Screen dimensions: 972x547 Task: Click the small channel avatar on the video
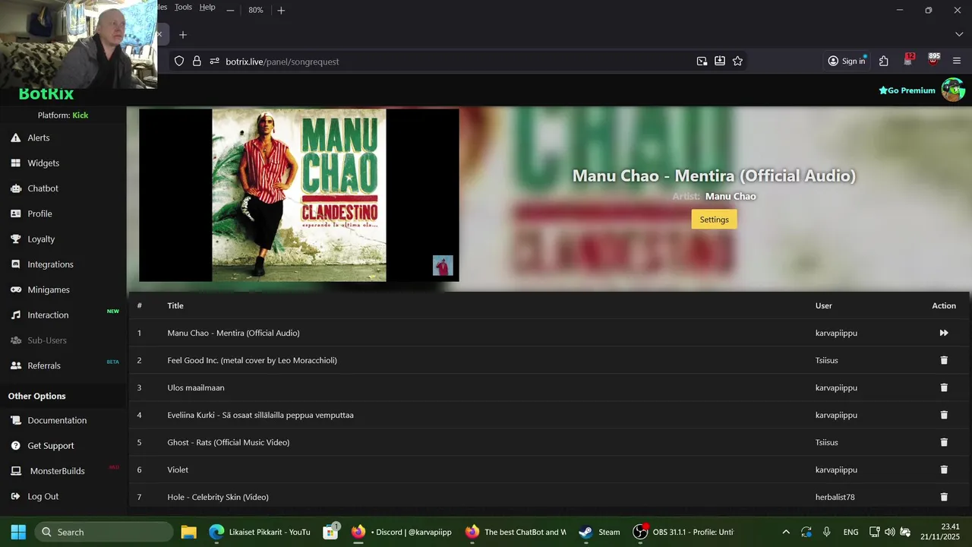443,265
